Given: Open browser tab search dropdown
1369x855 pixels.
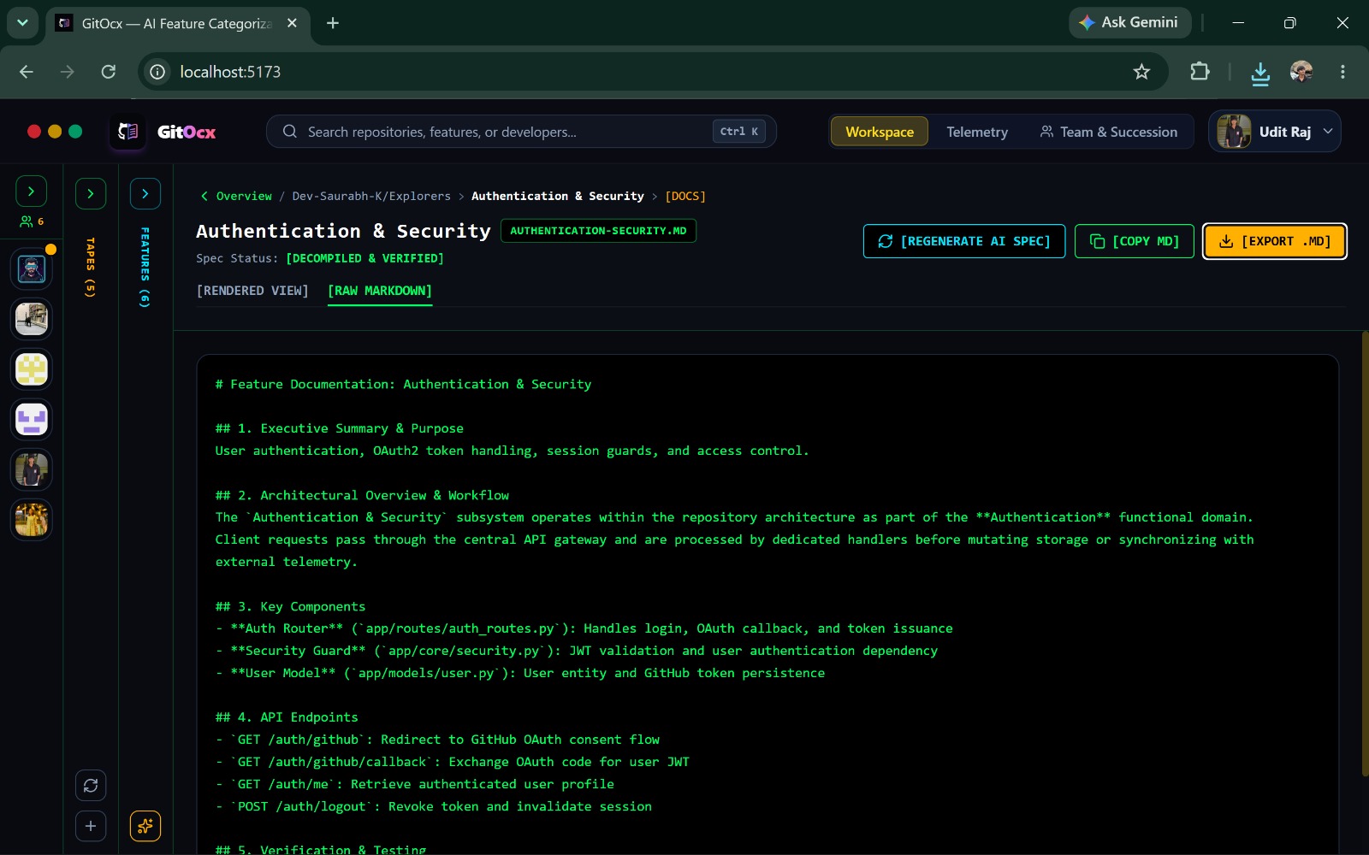Looking at the screenshot, I should pyautogui.click(x=22, y=23).
